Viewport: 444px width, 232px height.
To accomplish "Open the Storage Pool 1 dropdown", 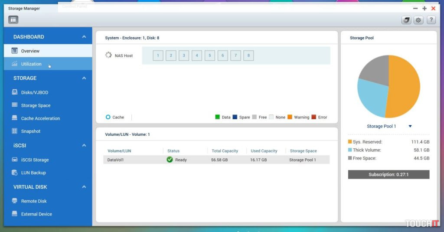I will [410, 126].
